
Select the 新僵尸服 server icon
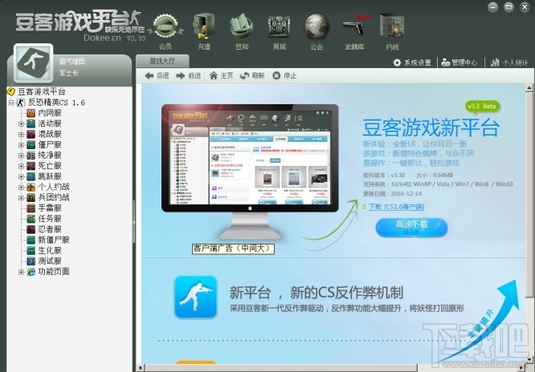pos(31,240)
